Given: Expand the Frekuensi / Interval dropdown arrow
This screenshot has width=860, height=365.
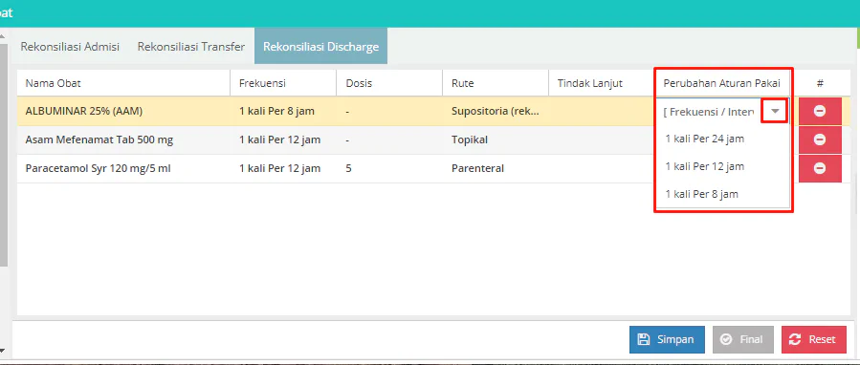Looking at the screenshot, I should [x=775, y=111].
